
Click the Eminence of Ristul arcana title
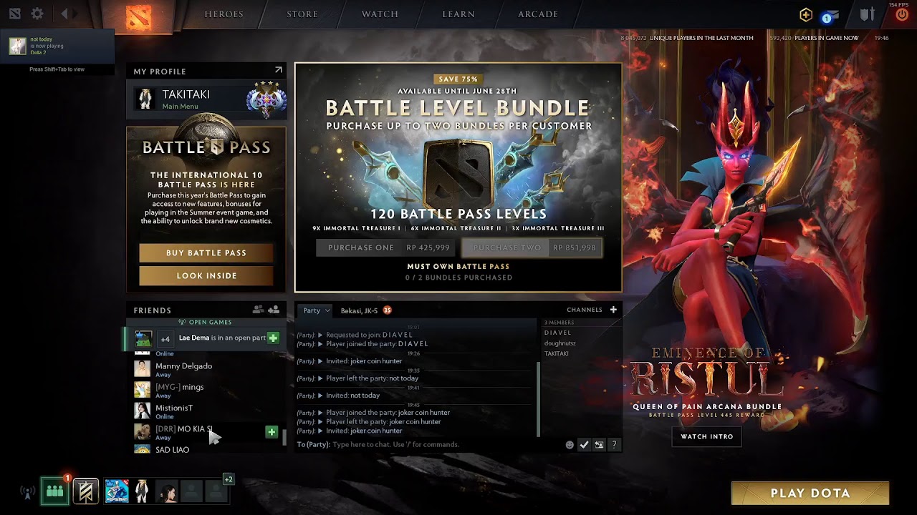706,371
